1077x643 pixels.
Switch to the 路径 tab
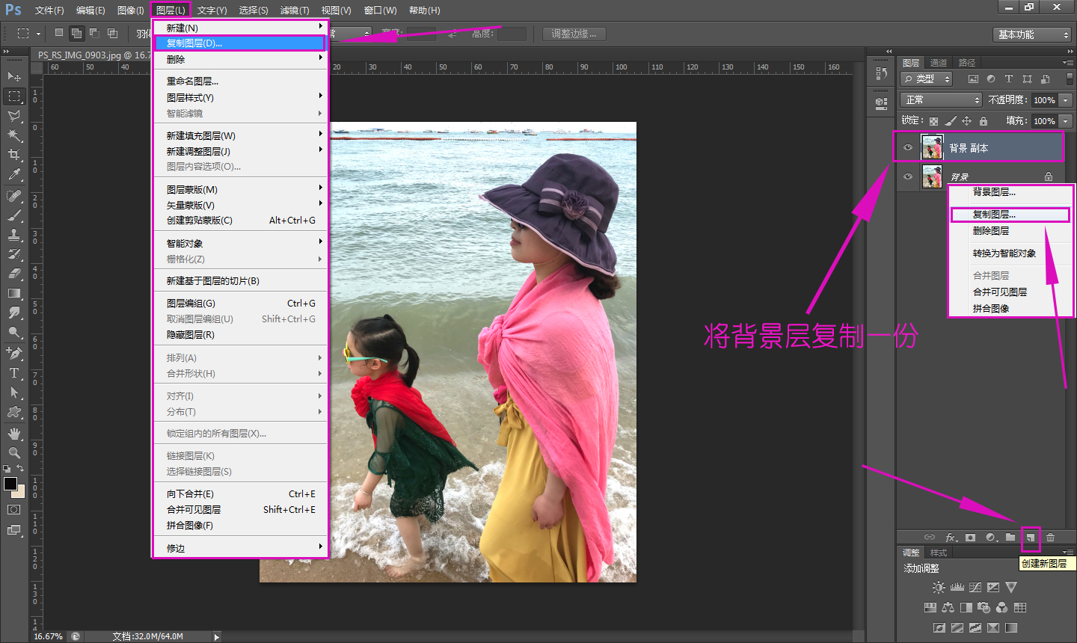967,63
